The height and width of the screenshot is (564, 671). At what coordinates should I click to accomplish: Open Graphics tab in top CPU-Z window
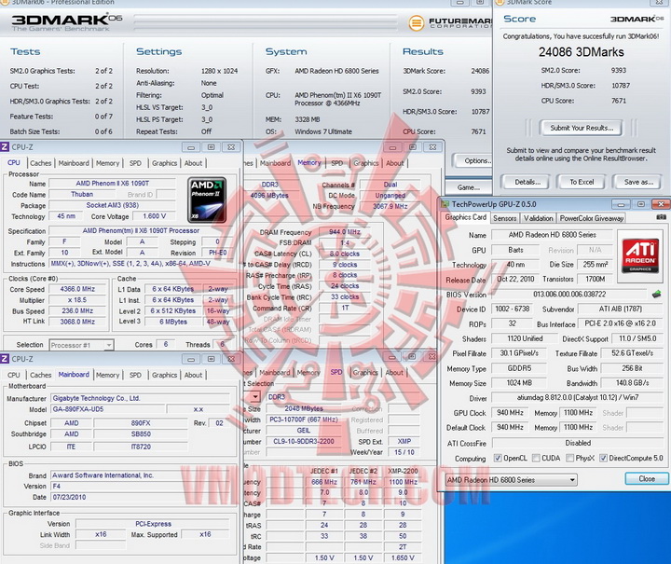164,163
